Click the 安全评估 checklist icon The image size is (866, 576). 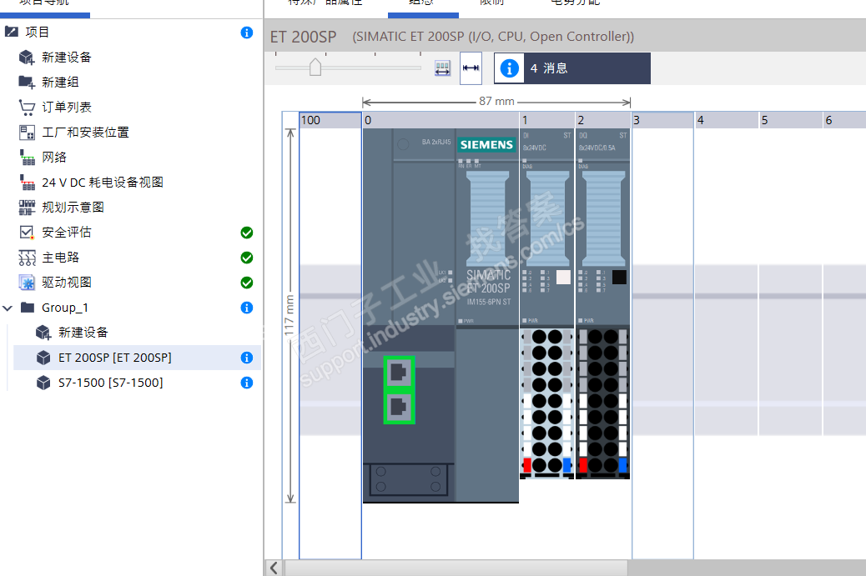point(27,233)
